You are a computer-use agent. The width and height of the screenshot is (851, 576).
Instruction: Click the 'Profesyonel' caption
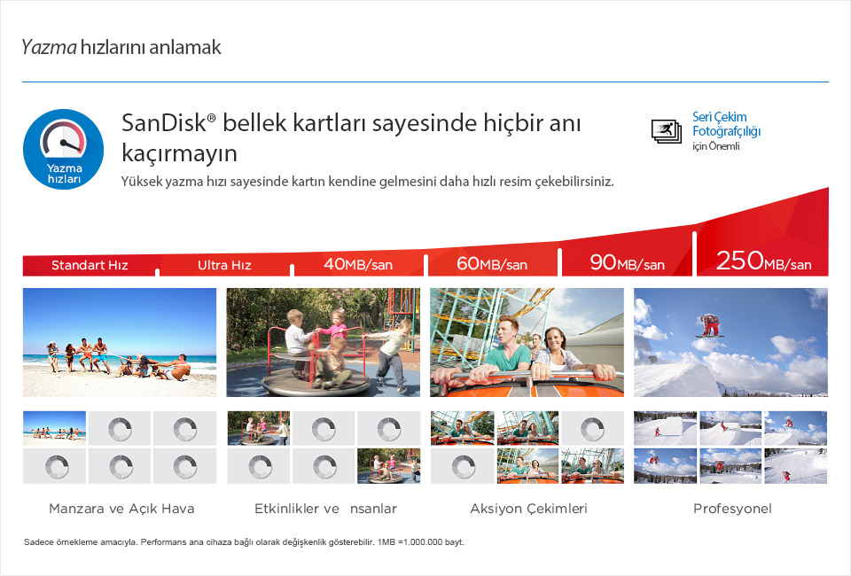click(732, 509)
